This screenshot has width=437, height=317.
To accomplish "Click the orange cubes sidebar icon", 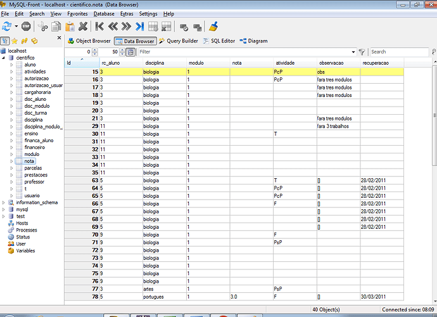I will (x=34, y=41).
